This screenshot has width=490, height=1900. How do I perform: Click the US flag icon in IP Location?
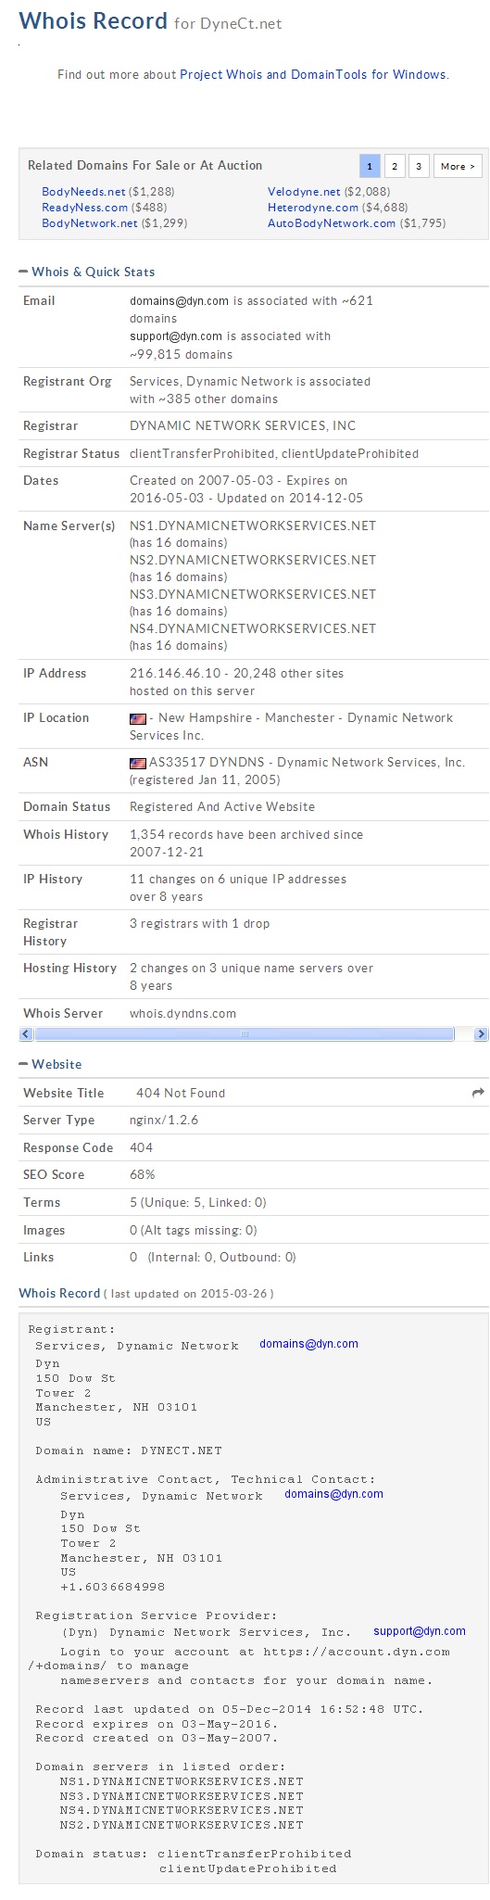[x=138, y=718]
